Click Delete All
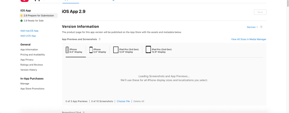Image resolution: width=289 pixels, height=113 pixels. 139,101
